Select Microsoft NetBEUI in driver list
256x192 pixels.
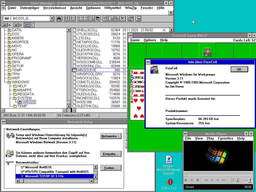[x=55, y=167]
